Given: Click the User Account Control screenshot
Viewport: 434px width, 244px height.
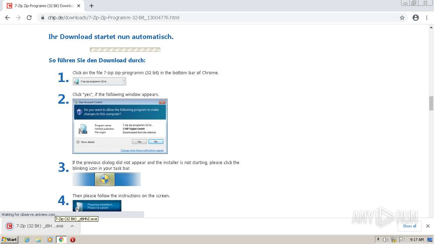Looking at the screenshot, I should (x=120, y=126).
